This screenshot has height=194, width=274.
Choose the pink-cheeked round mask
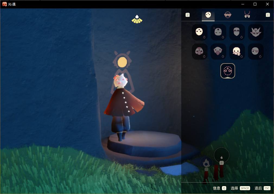click(199, 51)
